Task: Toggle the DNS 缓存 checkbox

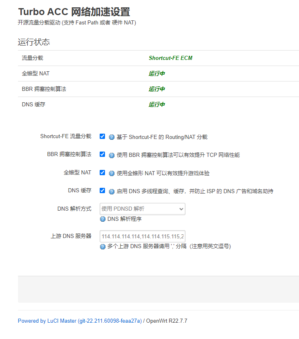Action: (102, 190)
